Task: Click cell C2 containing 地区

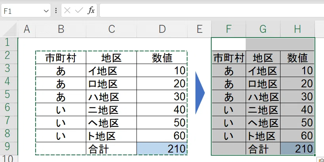Action: pos(112,57)
